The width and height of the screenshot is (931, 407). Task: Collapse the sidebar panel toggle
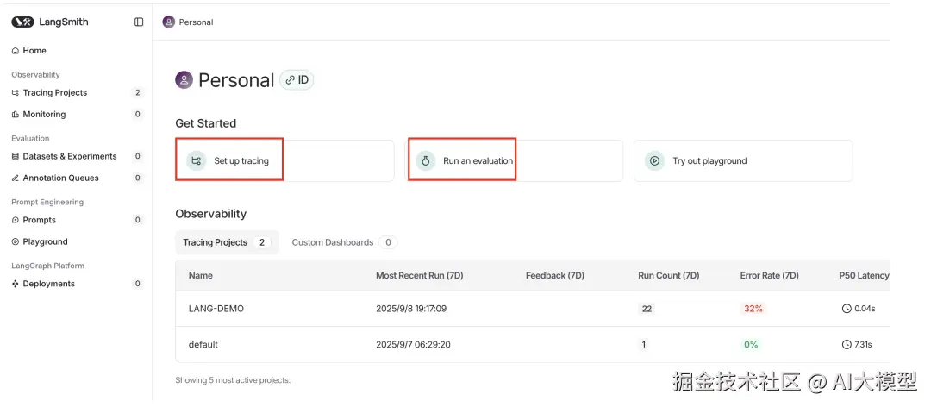point(139,22)
